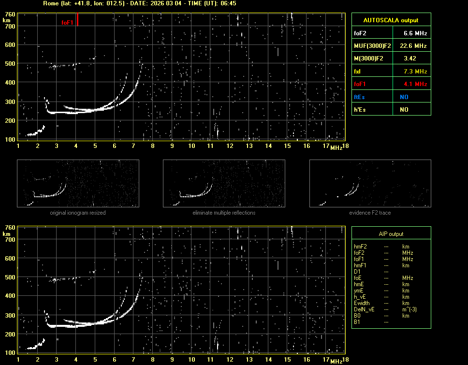
Task: Select the yellow fxI 7.3 MHz value
Action: click(x=410, y=72)
